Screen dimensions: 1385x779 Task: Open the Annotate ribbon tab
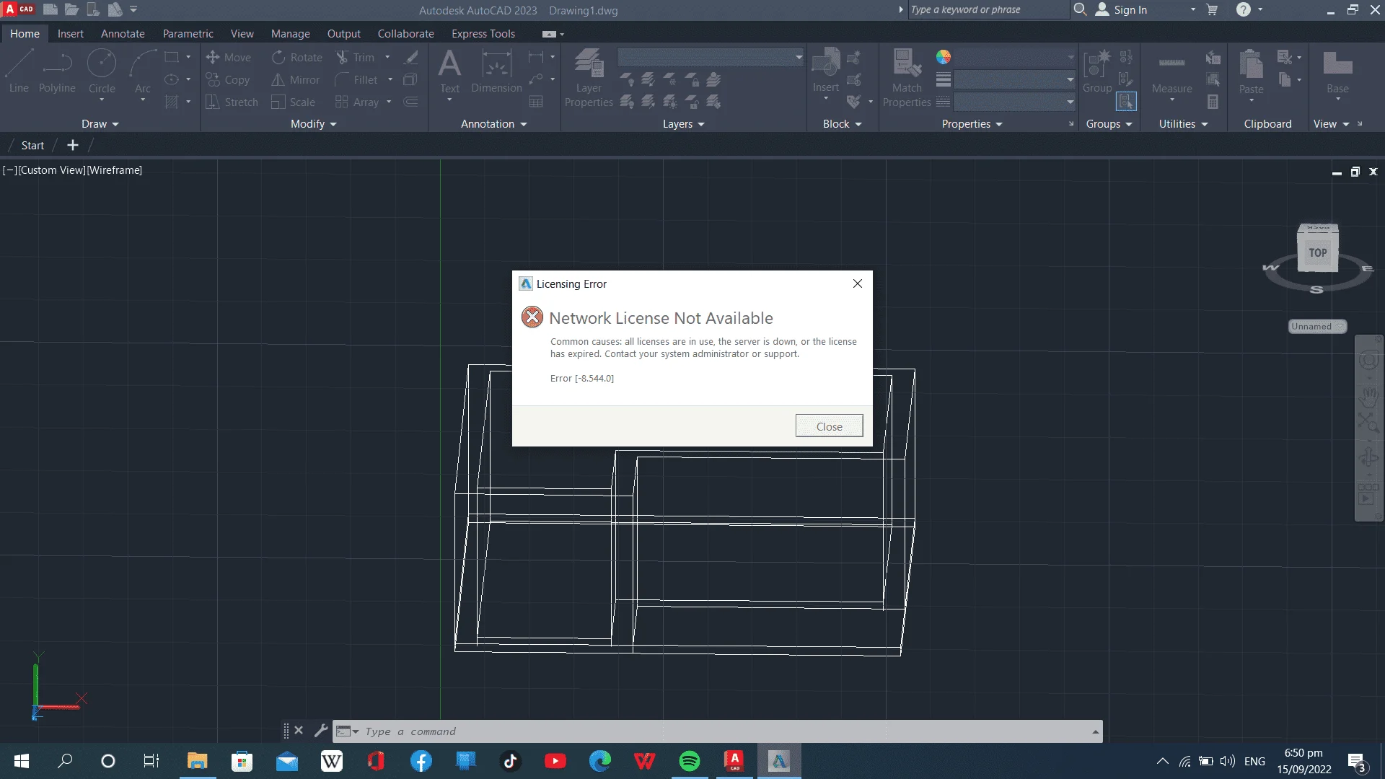(123, 34)
